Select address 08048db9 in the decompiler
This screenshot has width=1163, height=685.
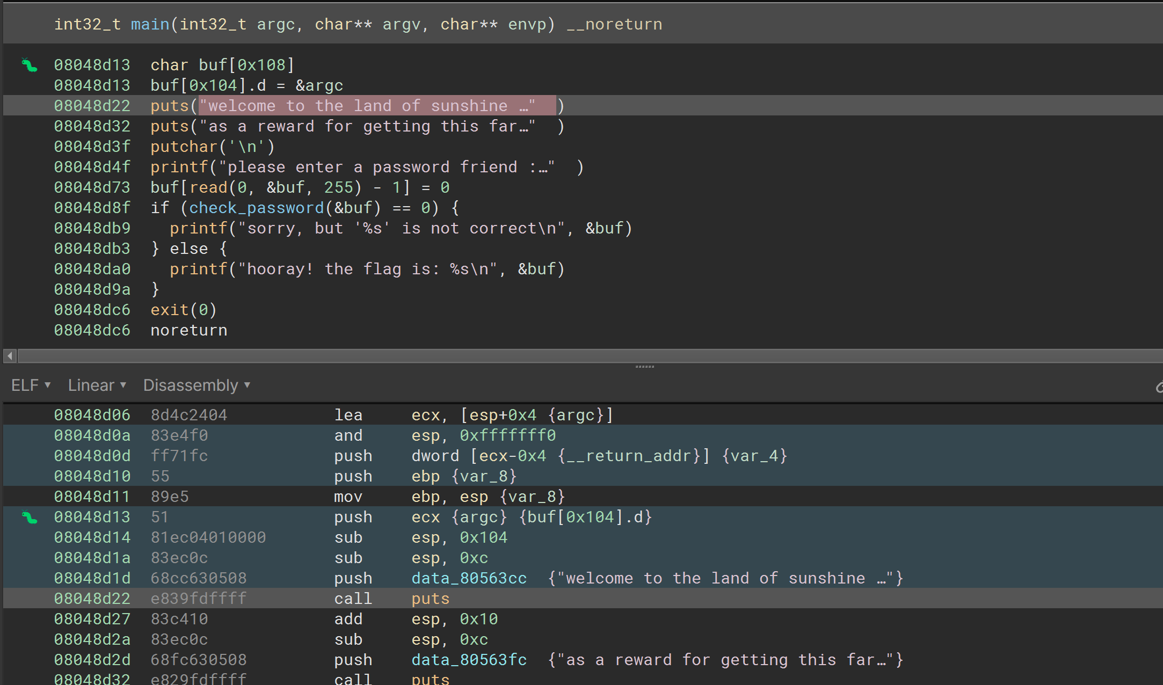92,228
